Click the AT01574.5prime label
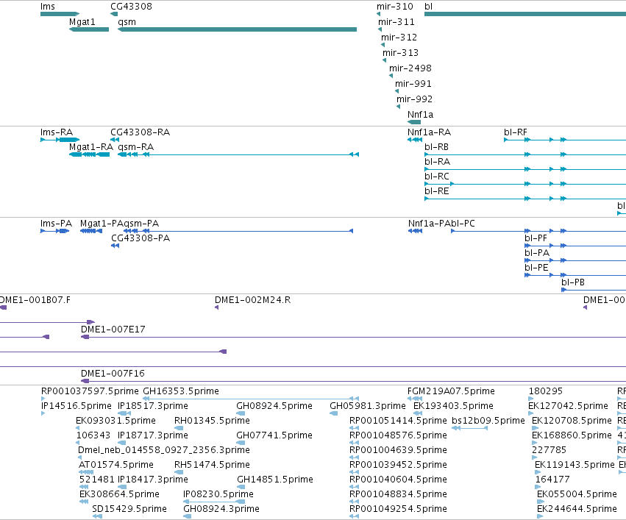This screenshot has height=520, width=626. click(116, 465)
